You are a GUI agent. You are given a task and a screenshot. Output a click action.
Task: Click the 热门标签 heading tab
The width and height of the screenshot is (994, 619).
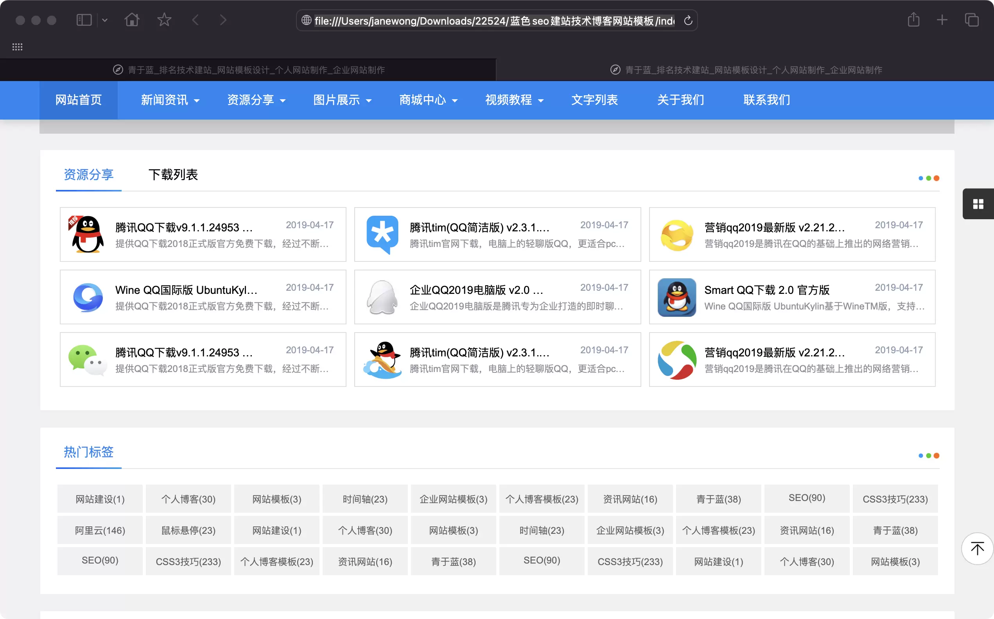click(x=88, y=452)
